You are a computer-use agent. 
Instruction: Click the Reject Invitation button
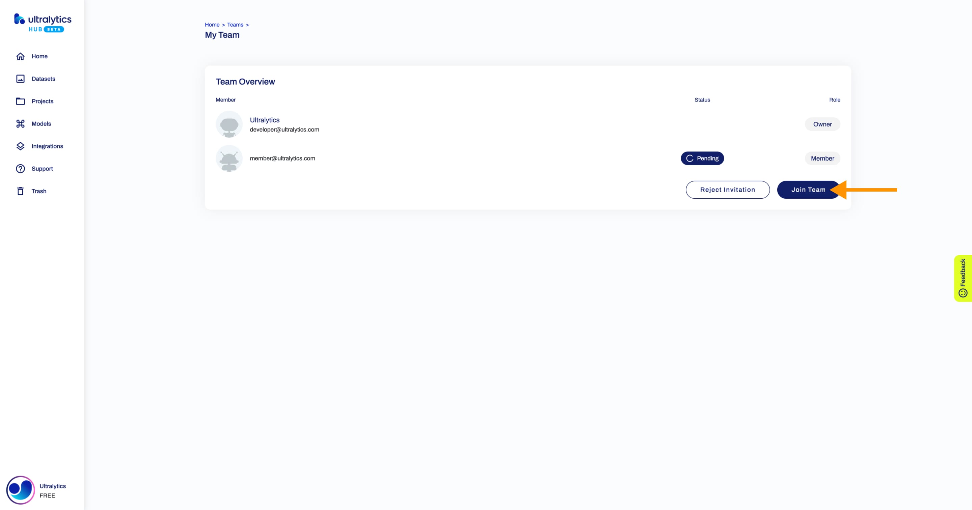(x=728, y=189)
